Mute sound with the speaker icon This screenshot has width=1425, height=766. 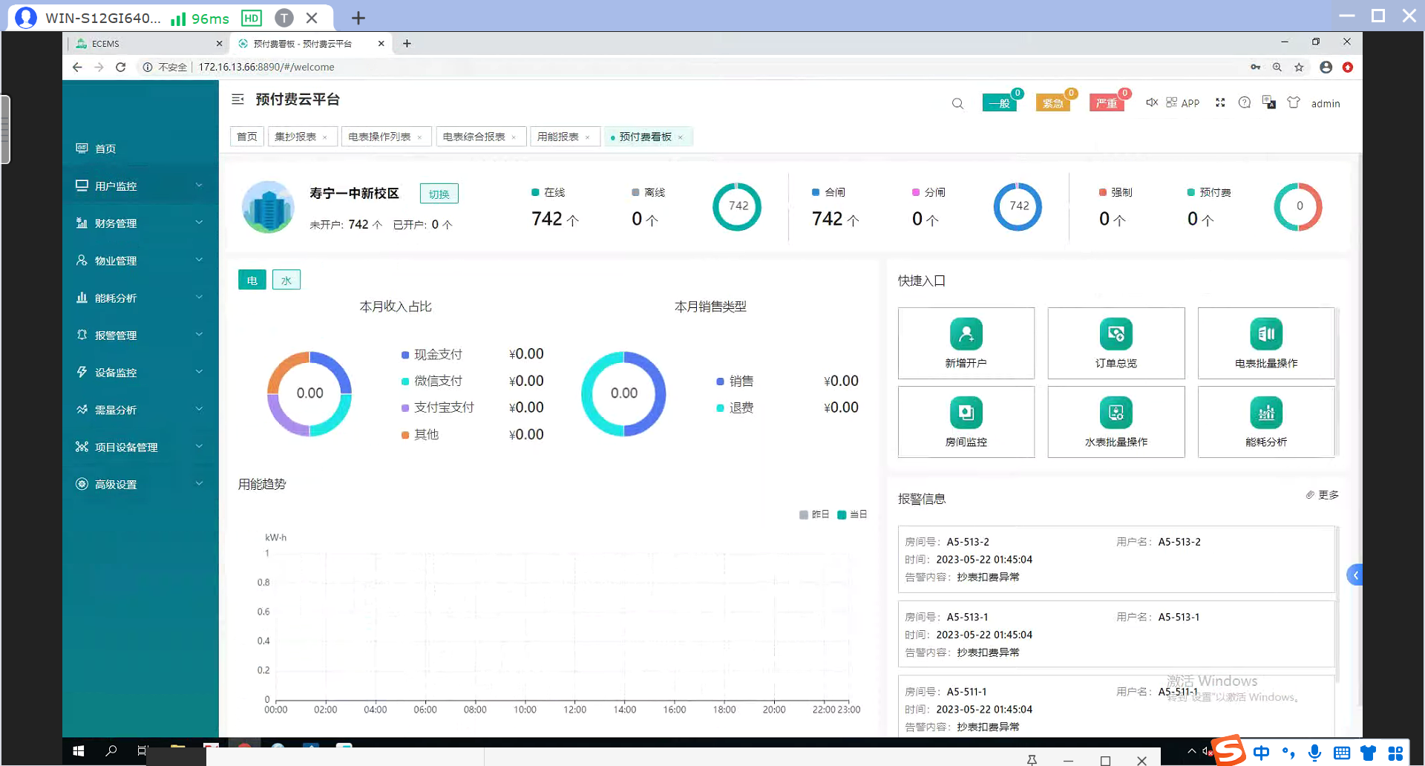point(1151,102)
